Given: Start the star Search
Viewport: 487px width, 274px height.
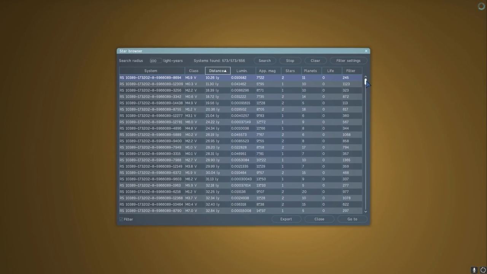Looking at the screenshot, I should pyautogui.click(x=265, y=61).
